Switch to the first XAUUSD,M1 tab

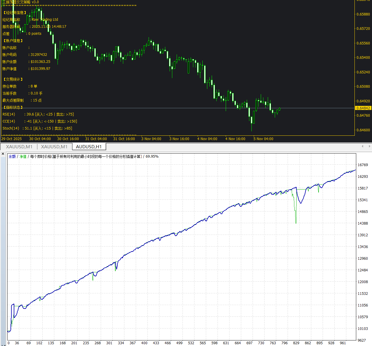[19, 147]
